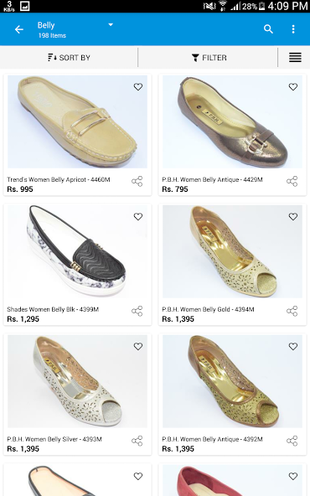Open the SORT BY options
This screenshot has width=310, height=496.
coord(69,58)
